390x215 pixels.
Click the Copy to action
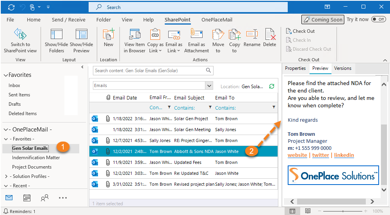(x=235, y=41)
